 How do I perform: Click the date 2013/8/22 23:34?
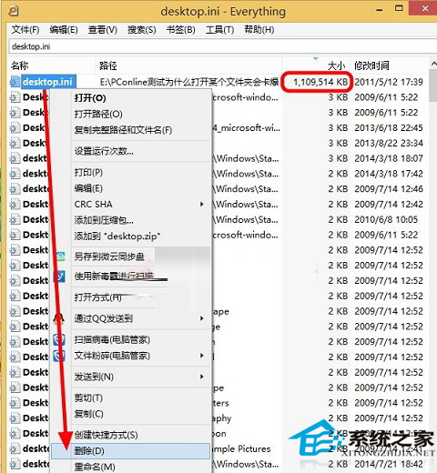(389, 143)
